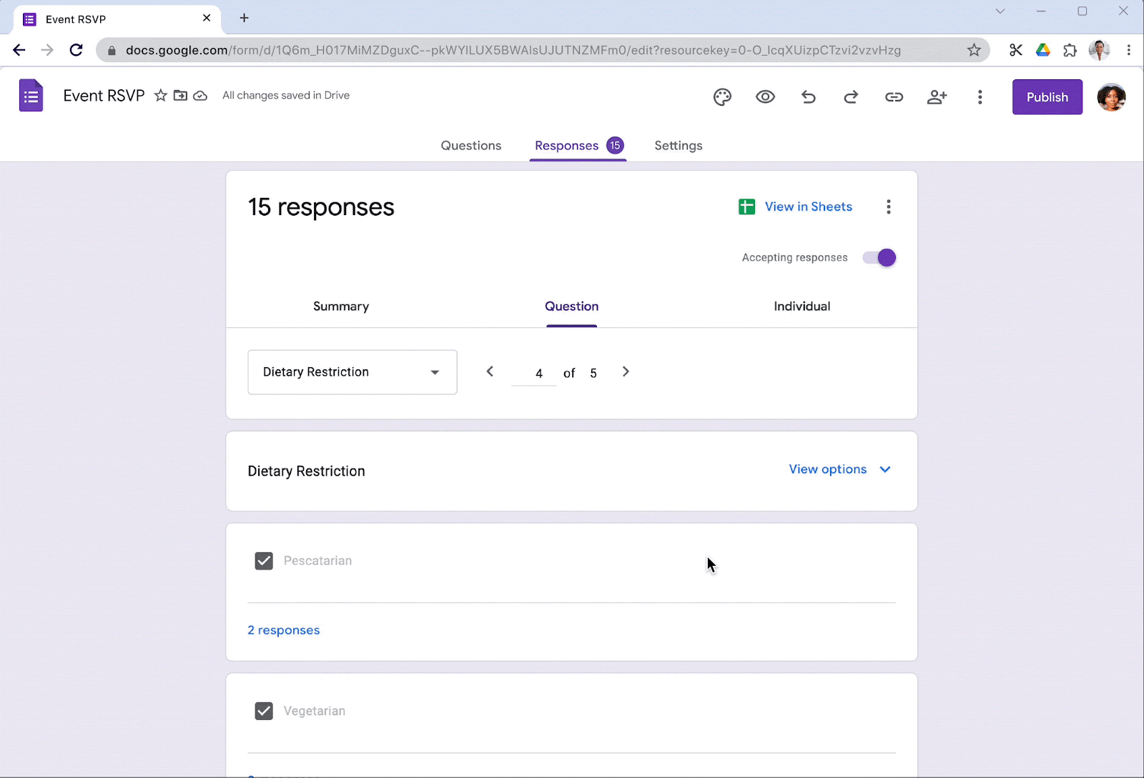
Task: Uncheck the Vegetarian checkbox
Action: [x=264, y=711]
